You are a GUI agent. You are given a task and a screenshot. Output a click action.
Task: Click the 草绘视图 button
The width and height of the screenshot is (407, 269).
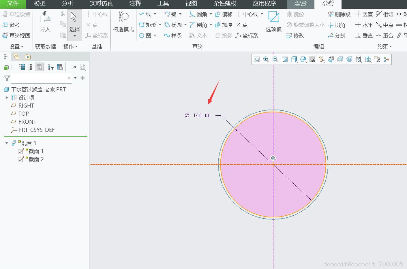[16, 36]
